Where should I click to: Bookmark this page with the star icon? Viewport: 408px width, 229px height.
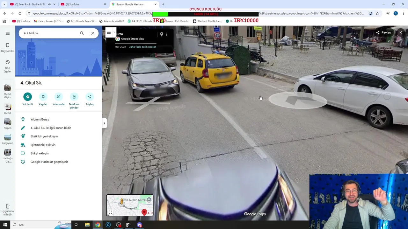point(377,13)
